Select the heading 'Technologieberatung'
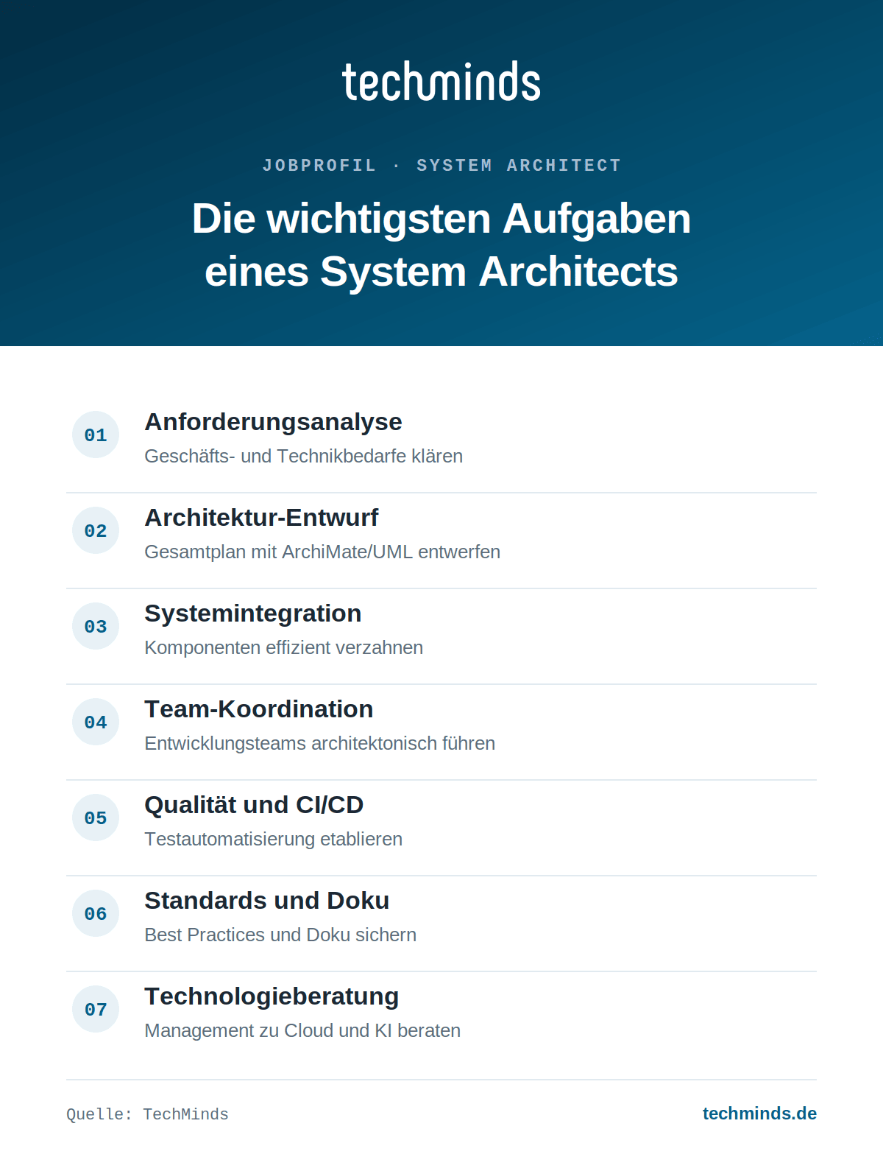The height and width of the screenshot is (1171, 883). [272, 996]
